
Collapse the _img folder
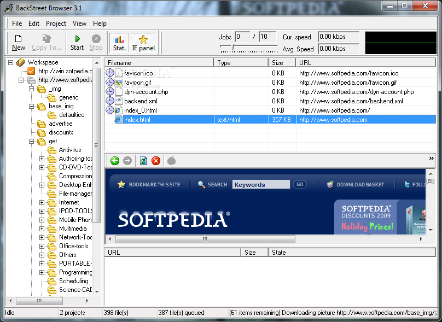(x=32, y=89)
